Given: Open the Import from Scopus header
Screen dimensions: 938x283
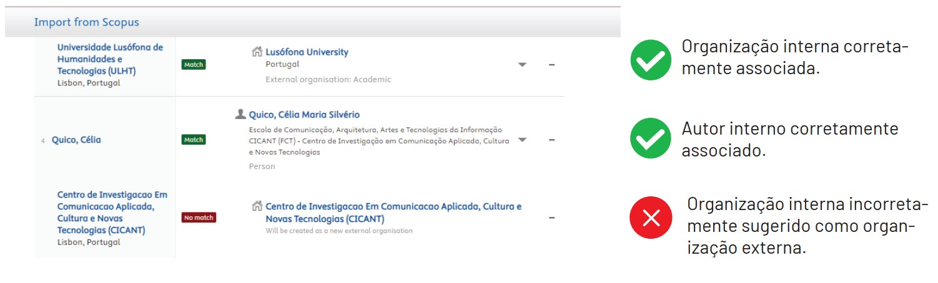Looking at the screenshot, I should [87, 22].
